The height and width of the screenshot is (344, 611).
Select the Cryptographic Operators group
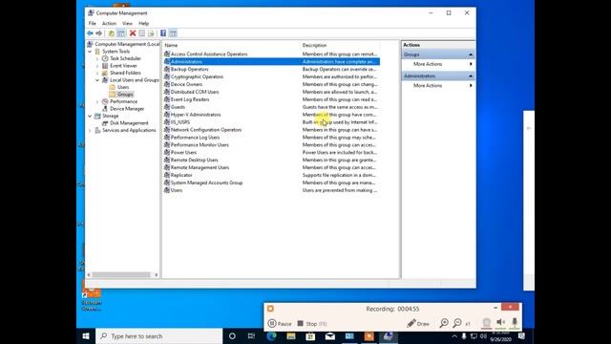click(197, 76)
